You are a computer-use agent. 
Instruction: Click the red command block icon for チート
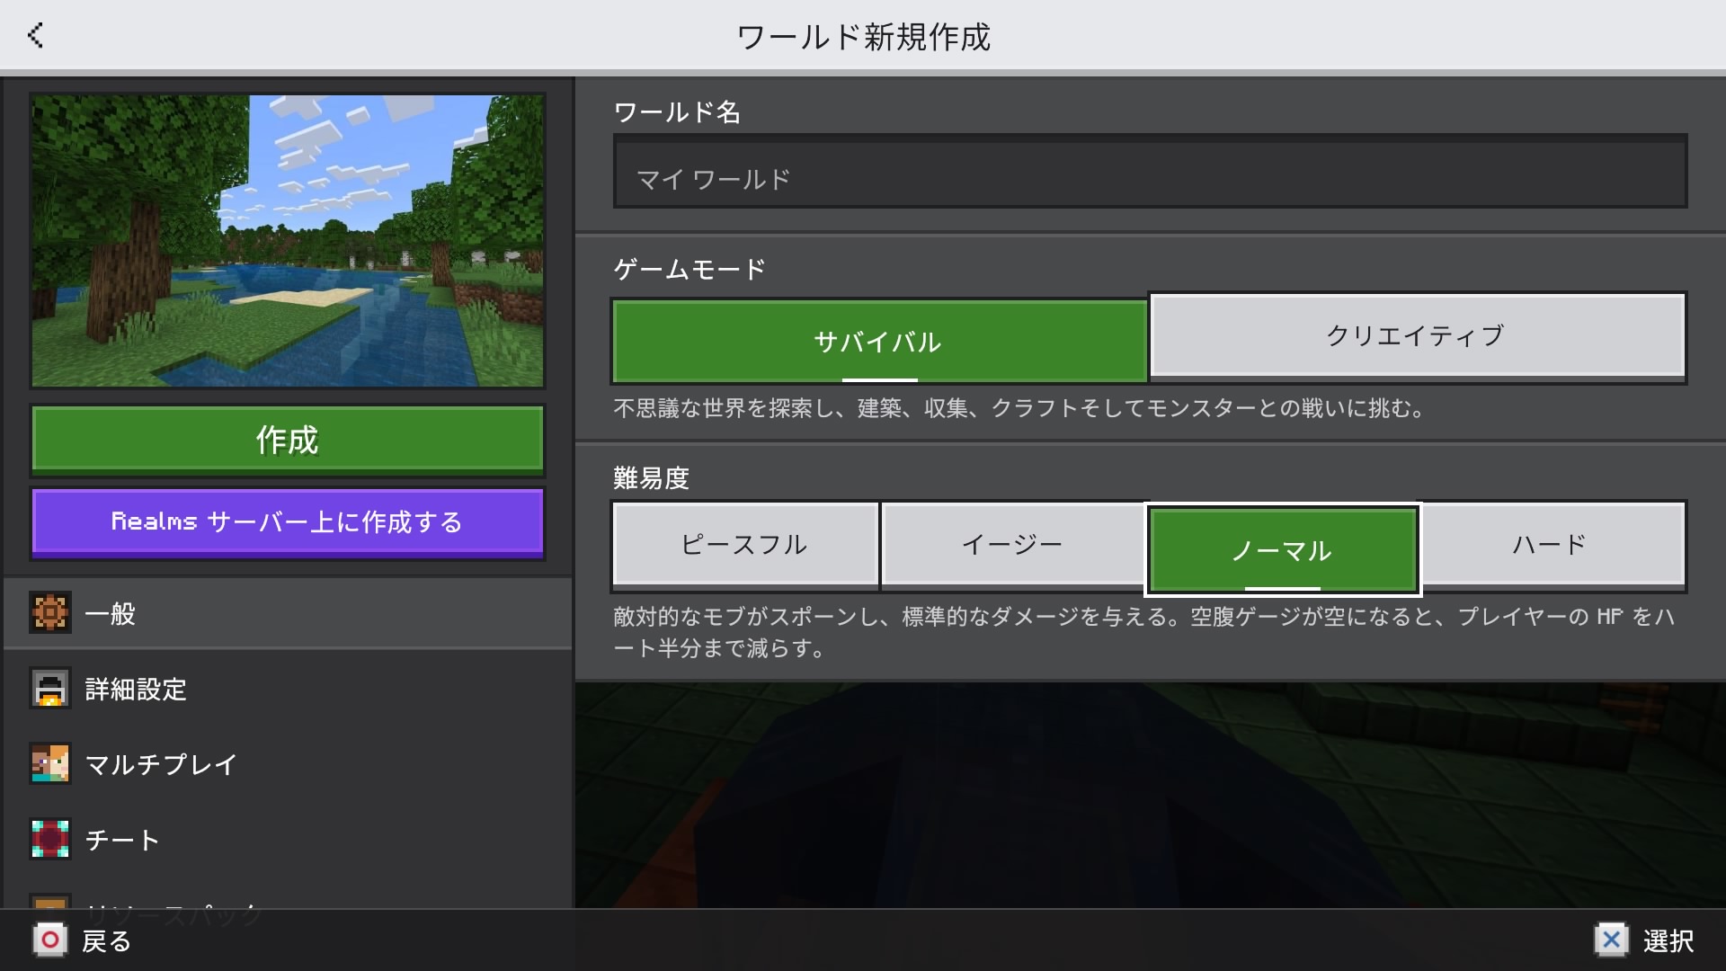point(50,840)
